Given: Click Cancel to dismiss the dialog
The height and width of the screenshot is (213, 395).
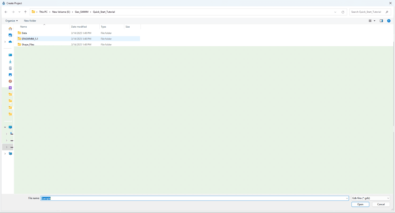Looking at the screenshot, I should coord(381,204).
